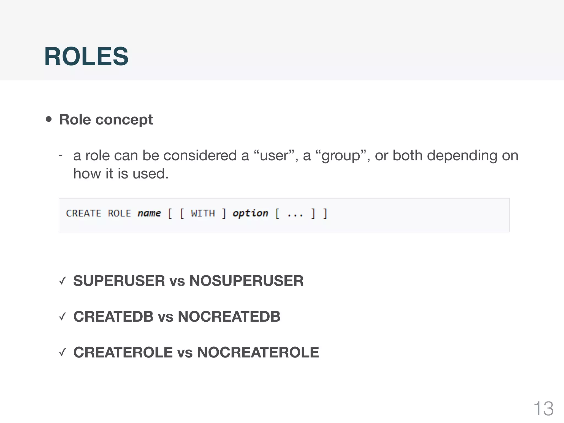This screenshot has width=564, height=423.
Task: Select the CREATEROLE vs NOCREATEROLE line
Action: pyautogui.click(x=196, y=352)
